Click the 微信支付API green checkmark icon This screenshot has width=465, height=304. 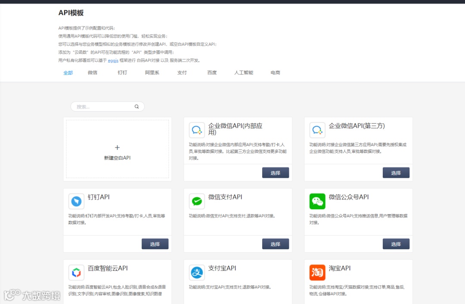[x=197, y=202]
